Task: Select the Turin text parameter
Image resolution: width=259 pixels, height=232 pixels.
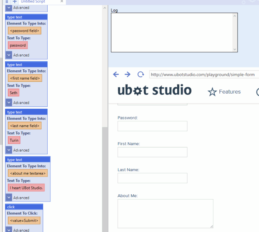Action: point(14,140)
